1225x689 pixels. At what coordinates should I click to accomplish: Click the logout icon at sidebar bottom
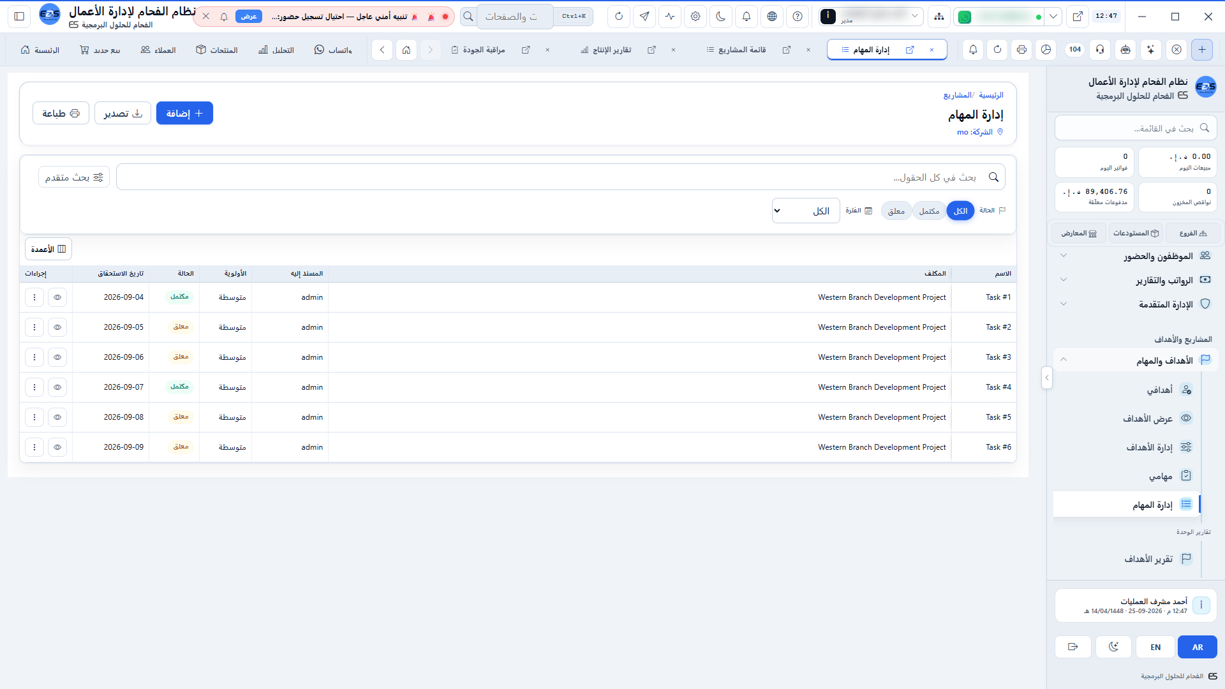[1073, 647]
